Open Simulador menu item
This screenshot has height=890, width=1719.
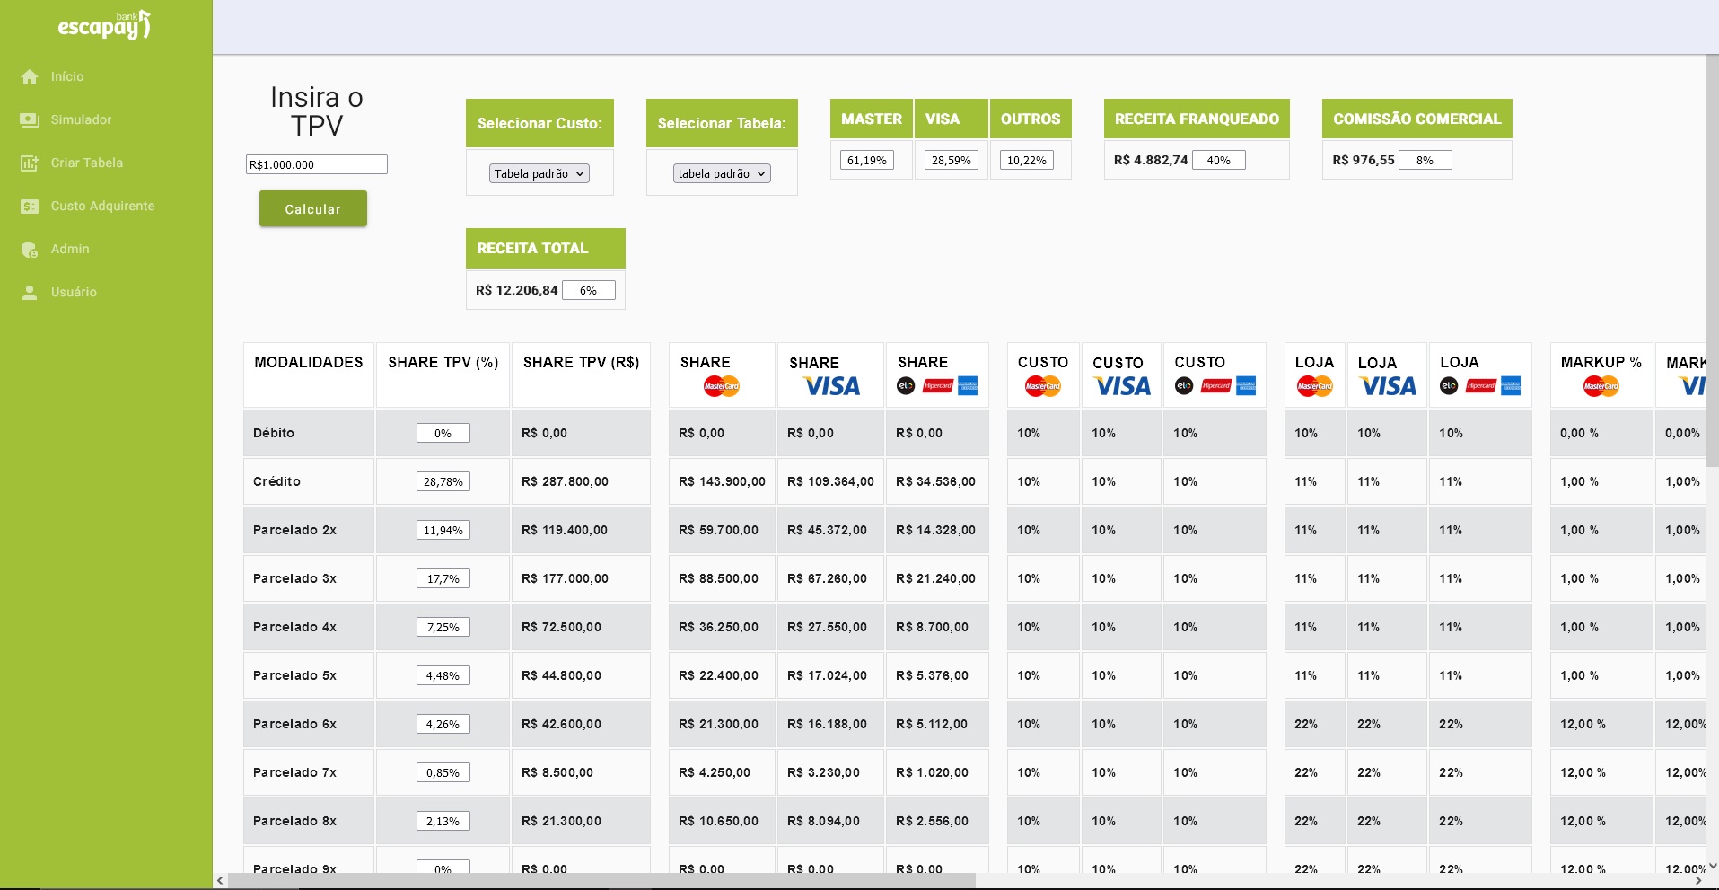pyautogui.click(x=81, y=119)
